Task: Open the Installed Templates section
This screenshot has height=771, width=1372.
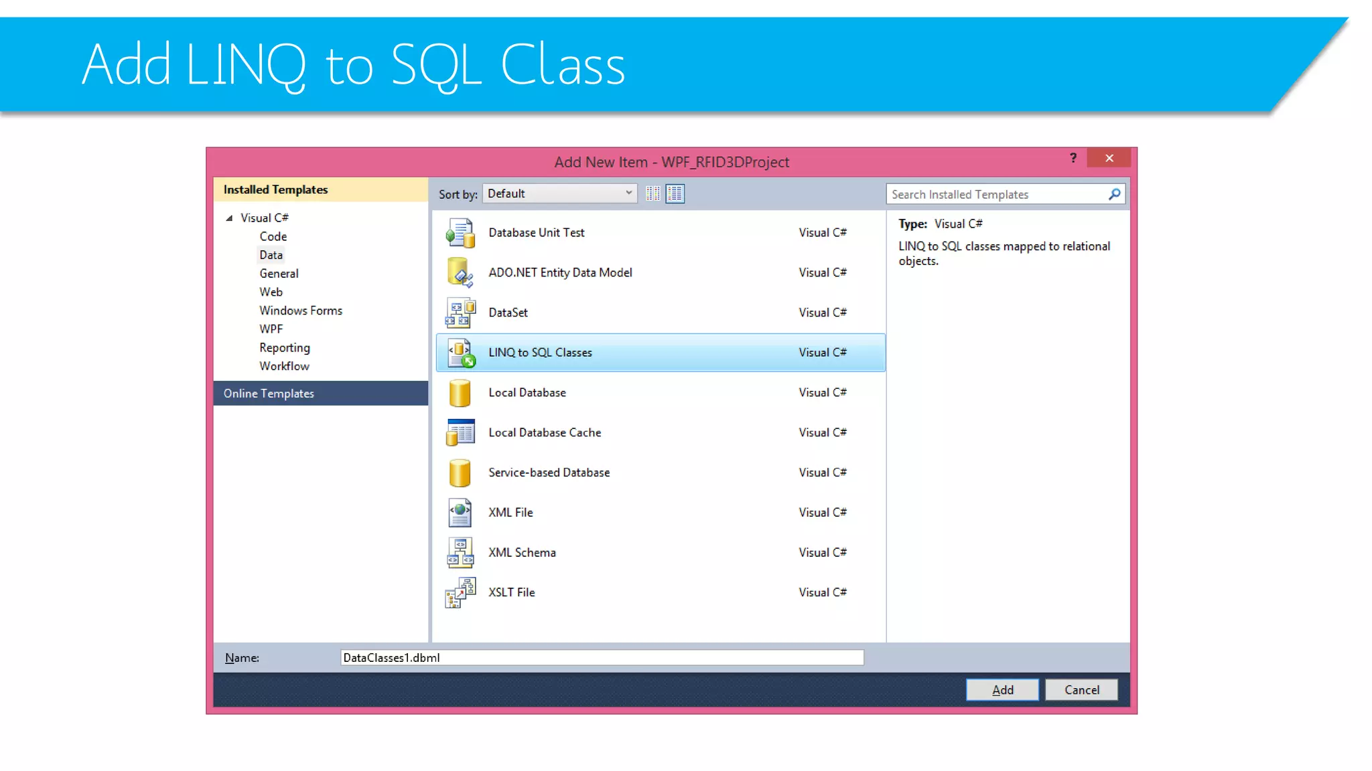Action: (x=321, y=189)
